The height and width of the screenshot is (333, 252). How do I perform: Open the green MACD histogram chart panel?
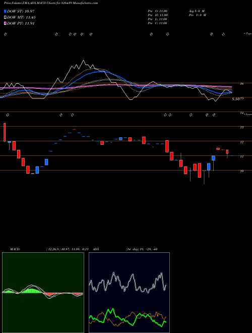click(43, 293)
